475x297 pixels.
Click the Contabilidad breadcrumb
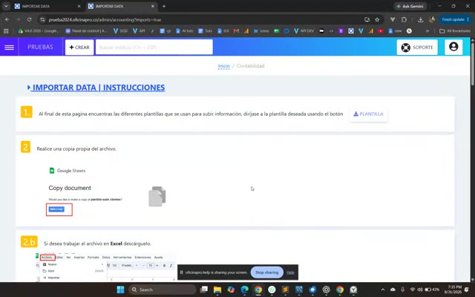251,66
